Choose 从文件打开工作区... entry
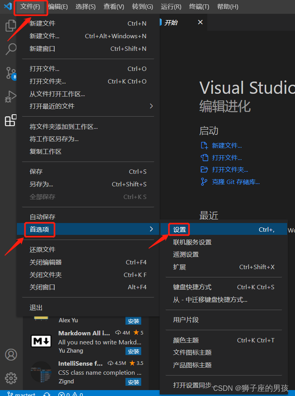The height and width of the screenshot is (396, 295). coord(88,94)
